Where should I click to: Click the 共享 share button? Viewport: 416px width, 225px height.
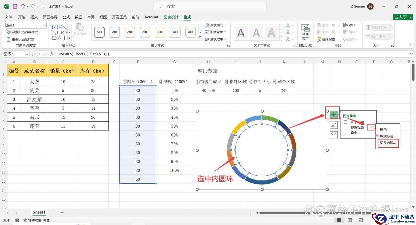(x=402, y=17)
